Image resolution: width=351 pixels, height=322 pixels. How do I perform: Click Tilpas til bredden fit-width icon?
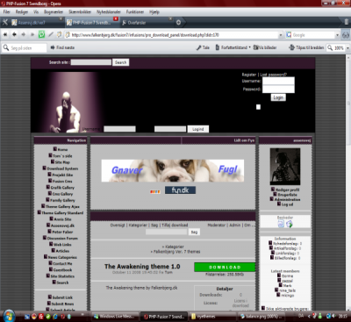(x=291, y=47)
